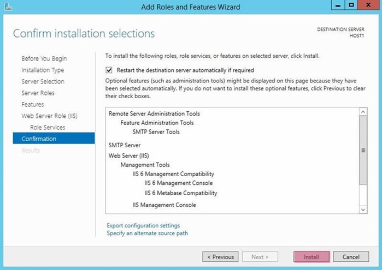Toggle Restart the destination server automatically checkbox

point(109,70)
